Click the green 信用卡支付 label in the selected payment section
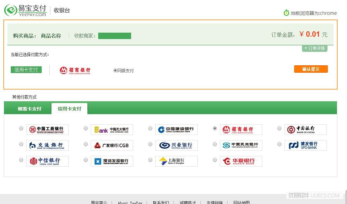Image resolution: width=347 pixels, height=204 pixels. click(26, 70)
